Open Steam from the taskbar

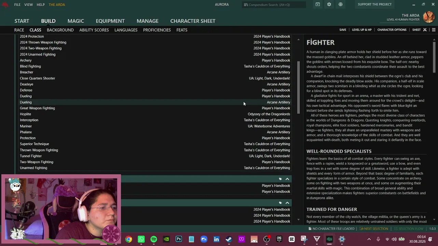(x=229, y=239)
